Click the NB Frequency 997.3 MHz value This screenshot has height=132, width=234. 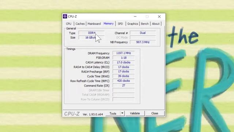coord(143,42)
